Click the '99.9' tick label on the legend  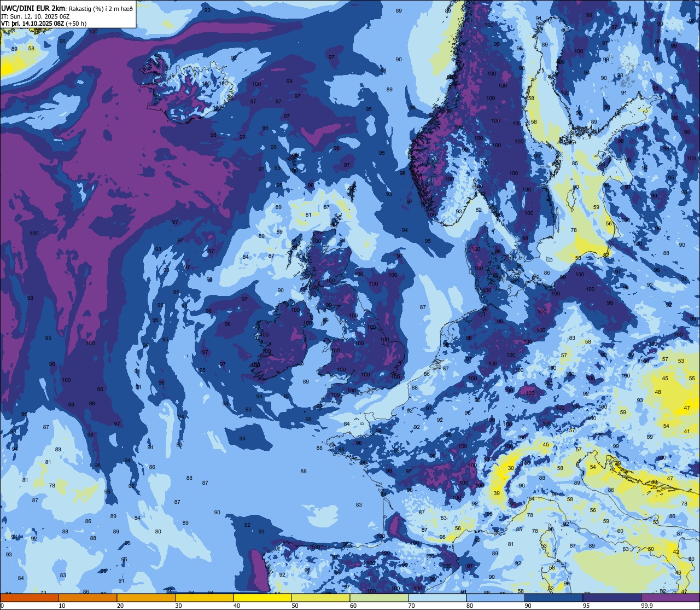click(x=647, y=606)
